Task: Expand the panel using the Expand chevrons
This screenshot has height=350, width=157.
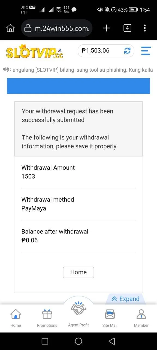Action: pyautogui.click(x=125, y=299)
